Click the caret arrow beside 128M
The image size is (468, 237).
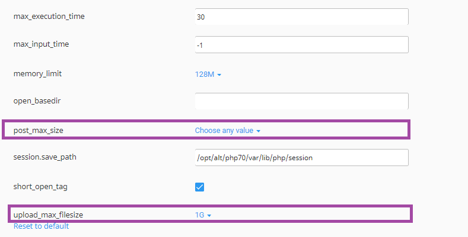click(219, 75)
